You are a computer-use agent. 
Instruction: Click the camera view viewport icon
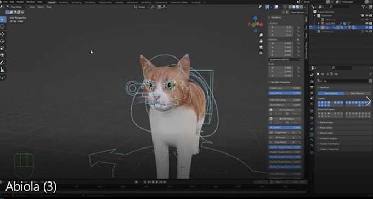click(261, 47)
